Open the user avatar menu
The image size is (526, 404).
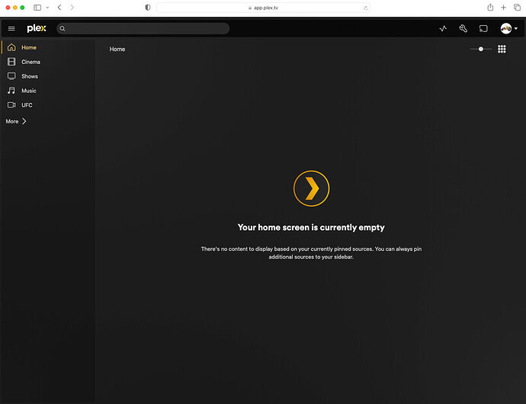coord(508,28)
